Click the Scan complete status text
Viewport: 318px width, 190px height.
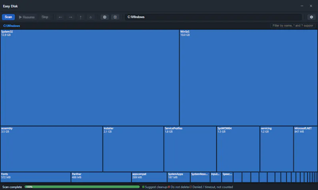[12, 187]
